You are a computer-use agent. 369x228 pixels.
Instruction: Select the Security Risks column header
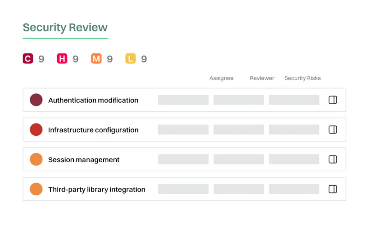tap(303, 78)
